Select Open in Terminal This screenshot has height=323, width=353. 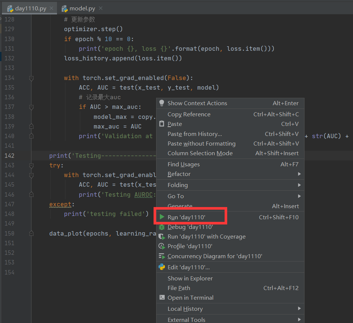coord(230,298)
